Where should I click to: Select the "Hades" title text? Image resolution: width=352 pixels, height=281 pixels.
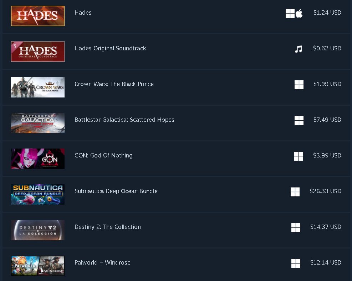coord(83,12)
